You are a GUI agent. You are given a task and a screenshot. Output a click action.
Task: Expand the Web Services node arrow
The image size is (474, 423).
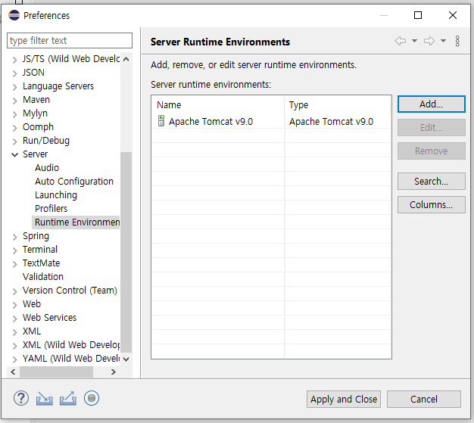(x=14, y=319)
